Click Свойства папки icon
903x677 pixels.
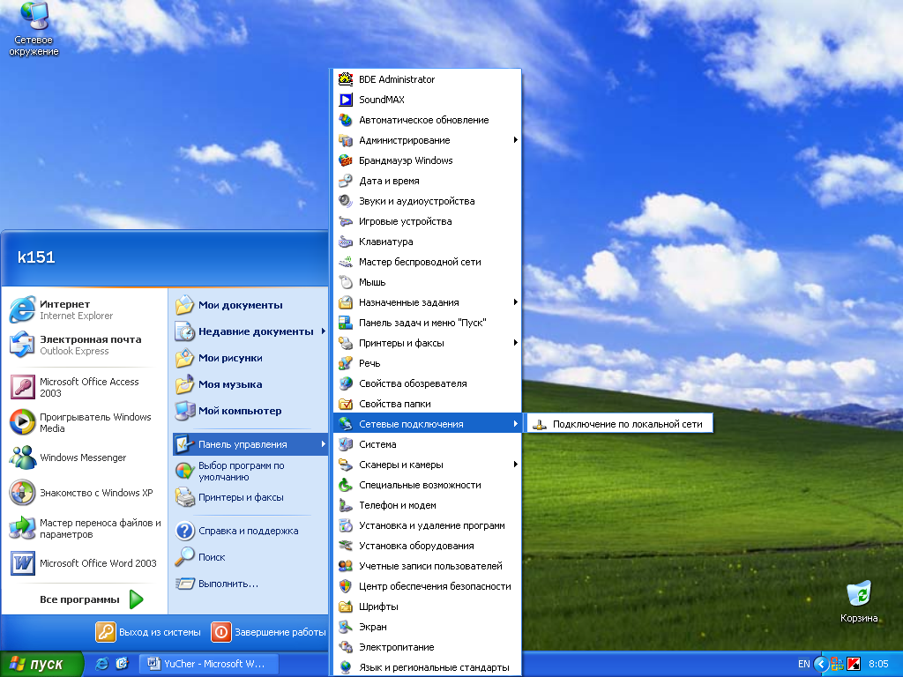pyautogui.click(x=346, y=404)
